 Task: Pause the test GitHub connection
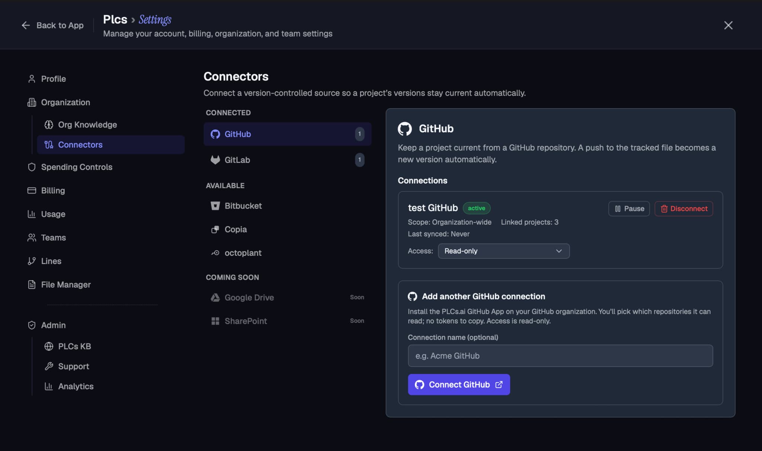629,209
